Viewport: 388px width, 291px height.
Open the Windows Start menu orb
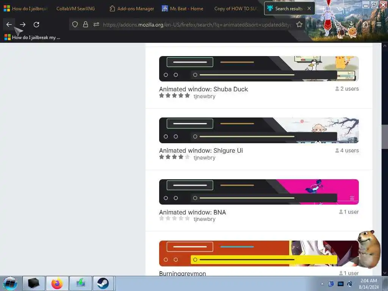[x=10, y=283]
